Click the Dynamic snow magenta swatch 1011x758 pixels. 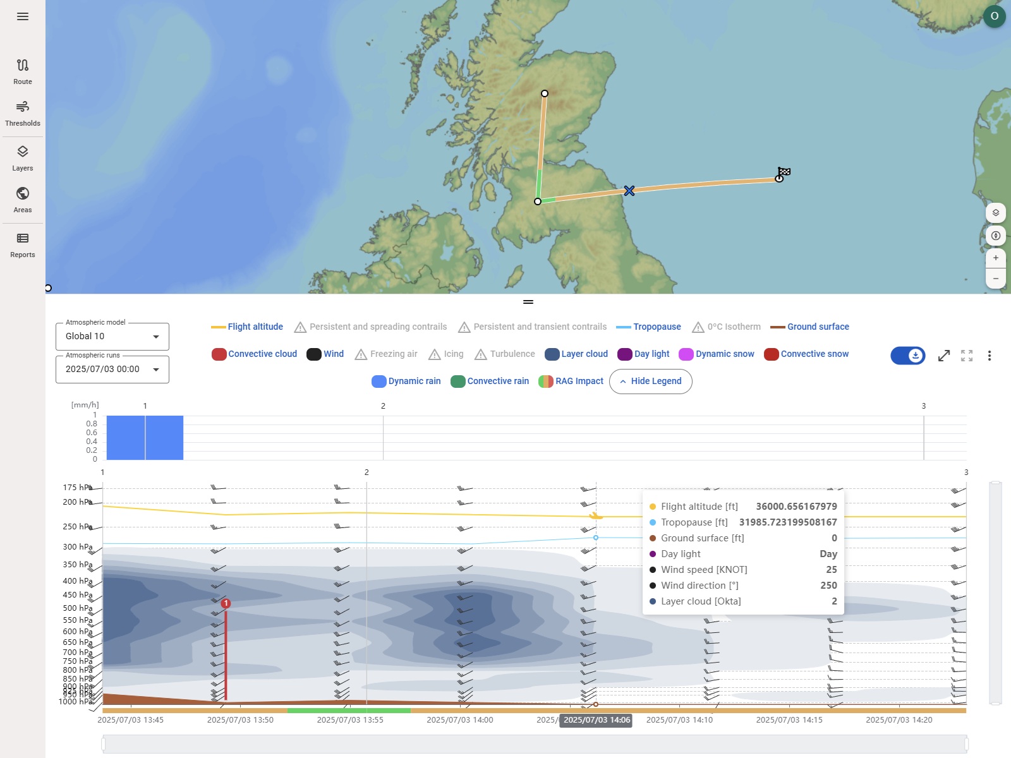click(x=686, y=354)
